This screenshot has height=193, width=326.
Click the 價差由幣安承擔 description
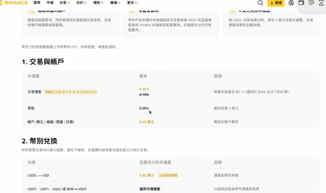click(x=226, y=175)
